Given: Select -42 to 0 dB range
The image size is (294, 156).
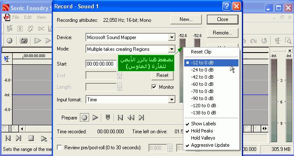Looking at the screenshot, I should coord(211,77).
